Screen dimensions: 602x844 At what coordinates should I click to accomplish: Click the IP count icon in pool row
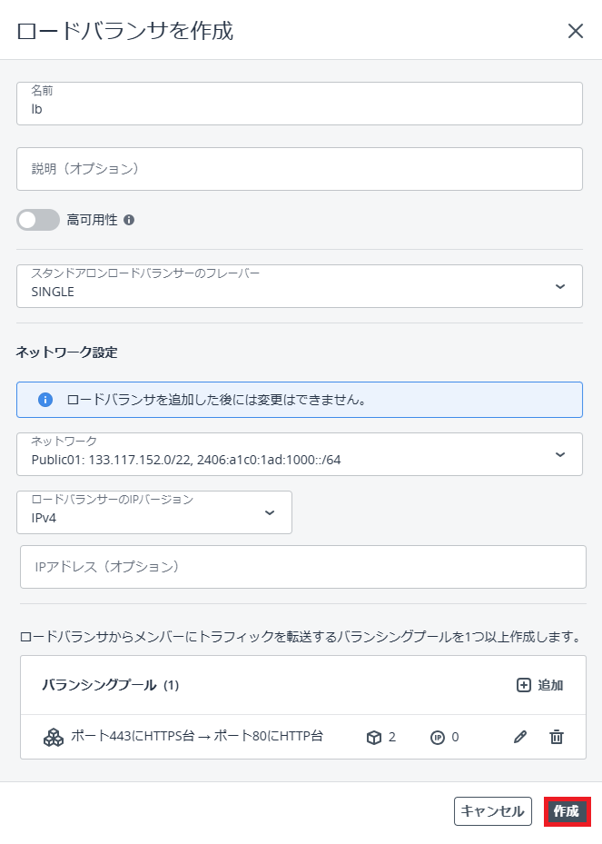[x=437, y=737]
